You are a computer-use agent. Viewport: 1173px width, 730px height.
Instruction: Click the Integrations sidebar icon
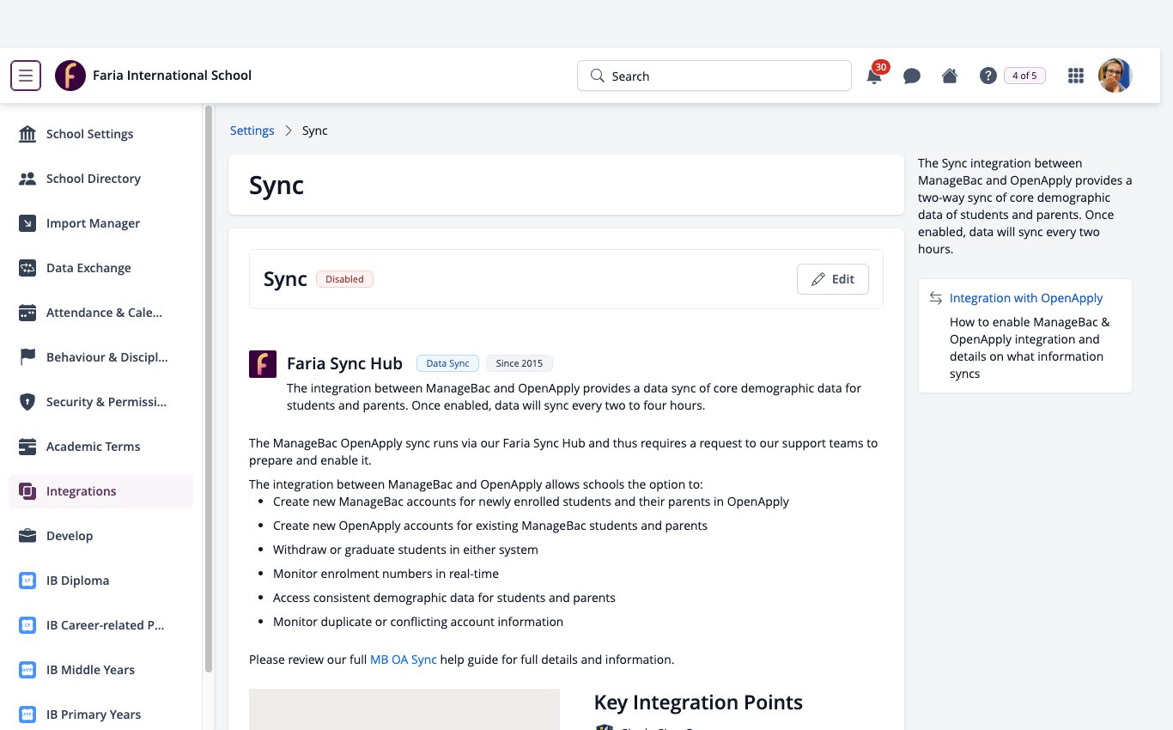tap(27, 491)
